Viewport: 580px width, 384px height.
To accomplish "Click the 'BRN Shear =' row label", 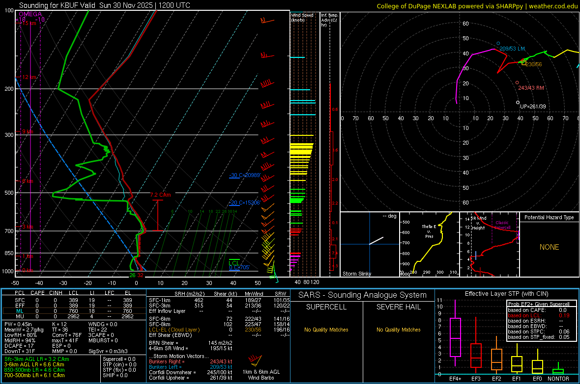I will pos(164,343).
